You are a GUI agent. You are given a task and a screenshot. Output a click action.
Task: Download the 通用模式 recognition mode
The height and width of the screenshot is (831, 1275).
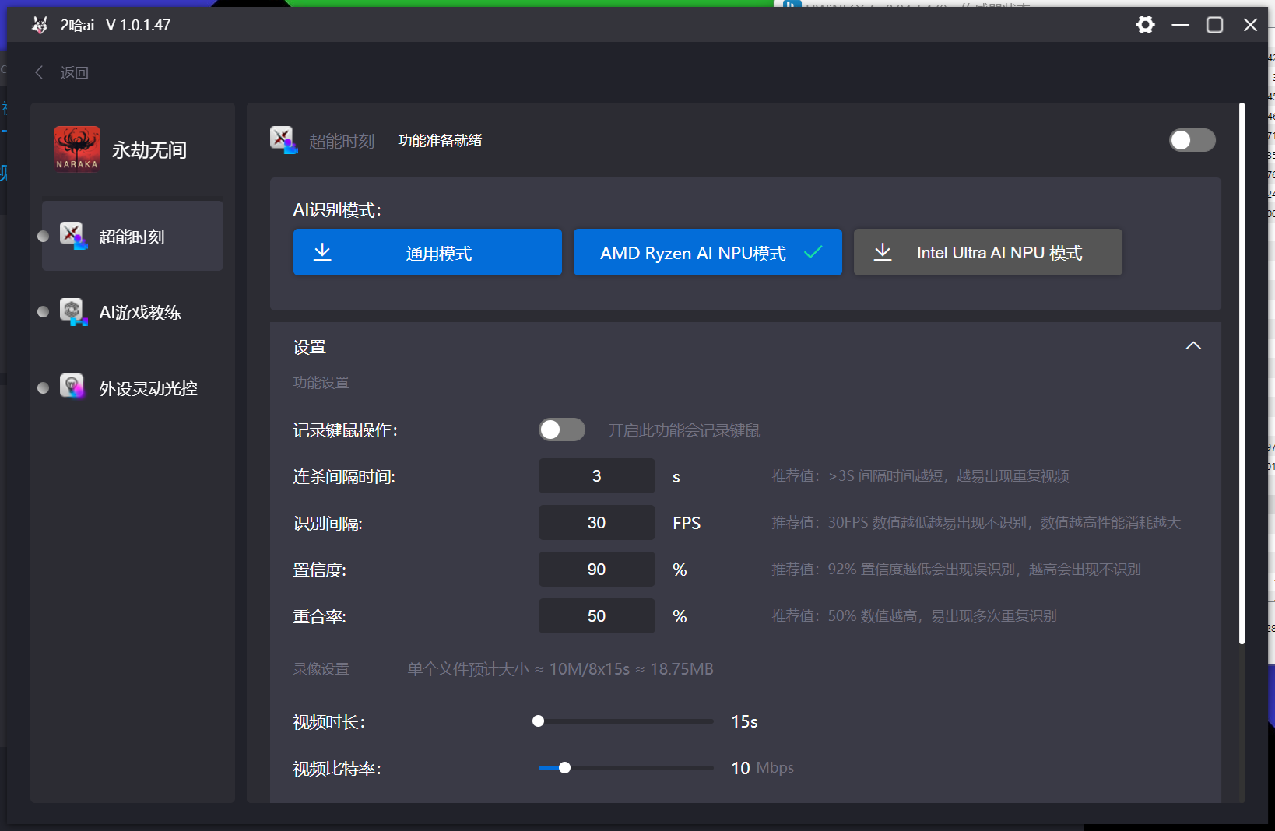427,252
